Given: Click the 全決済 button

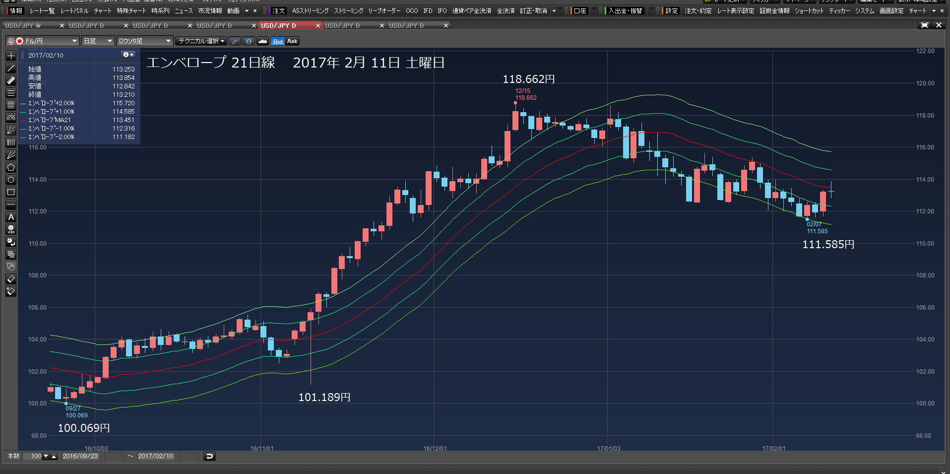Looking at the screenshot, I should click(506, 10).
